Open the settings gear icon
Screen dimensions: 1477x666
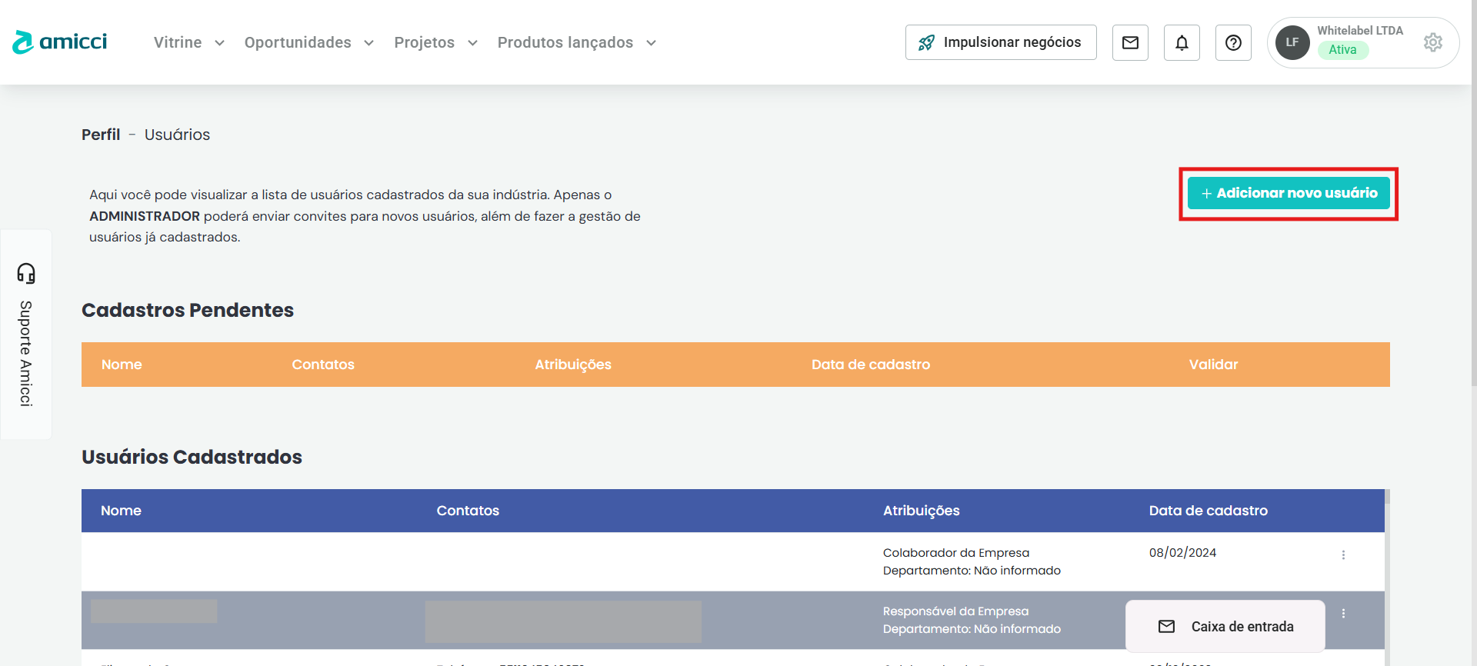pyautogui.click(x=1432, y=42)
